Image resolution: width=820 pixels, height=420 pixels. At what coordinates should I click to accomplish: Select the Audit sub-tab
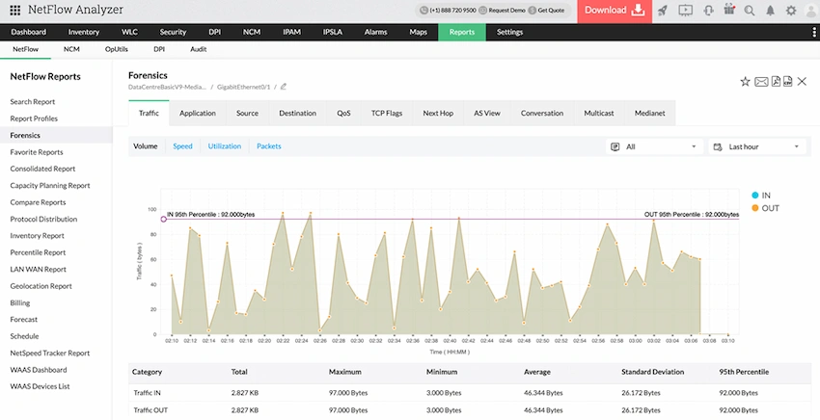pos(198,49)
